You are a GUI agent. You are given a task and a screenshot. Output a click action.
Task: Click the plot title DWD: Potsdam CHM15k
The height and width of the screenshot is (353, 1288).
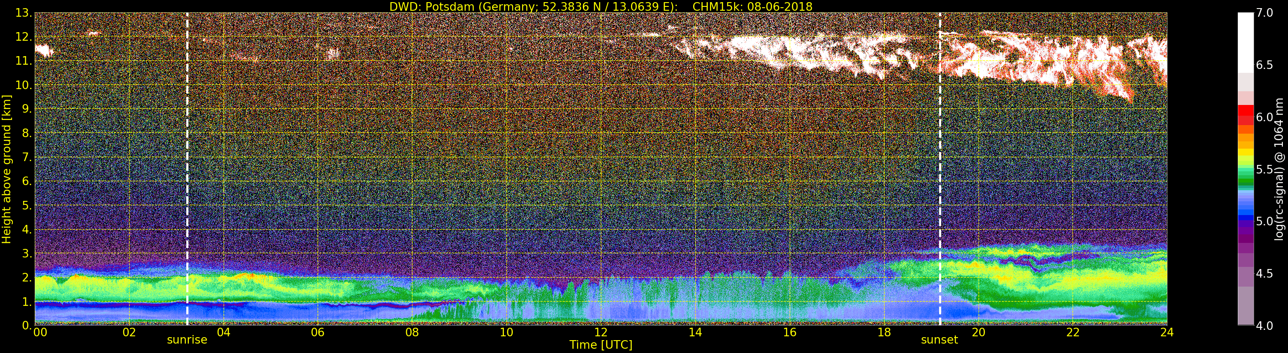[600, 6]
